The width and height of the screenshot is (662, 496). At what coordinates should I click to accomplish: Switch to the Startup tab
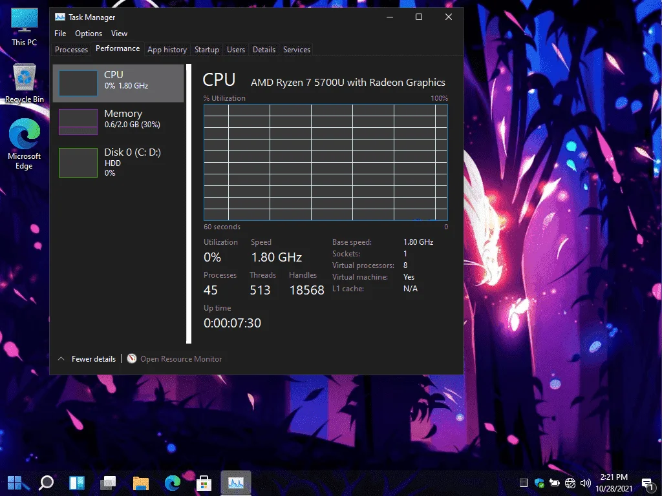[x=207, y=49]
